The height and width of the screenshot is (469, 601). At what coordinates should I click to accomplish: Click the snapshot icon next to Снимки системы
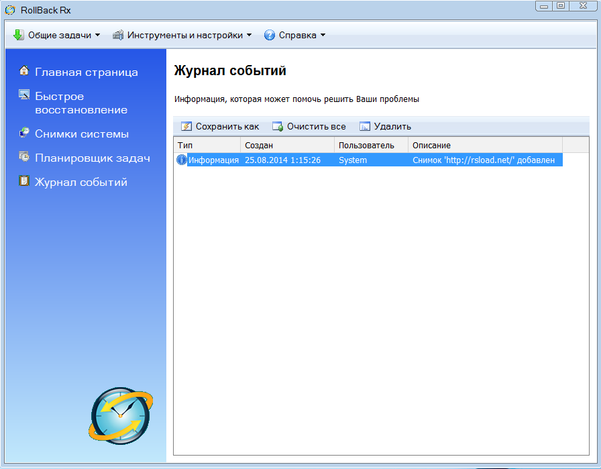(x=24, y=133)
